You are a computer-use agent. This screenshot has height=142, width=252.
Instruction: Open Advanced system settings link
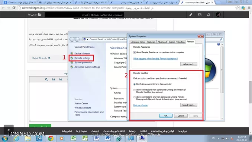pos(87,67)
